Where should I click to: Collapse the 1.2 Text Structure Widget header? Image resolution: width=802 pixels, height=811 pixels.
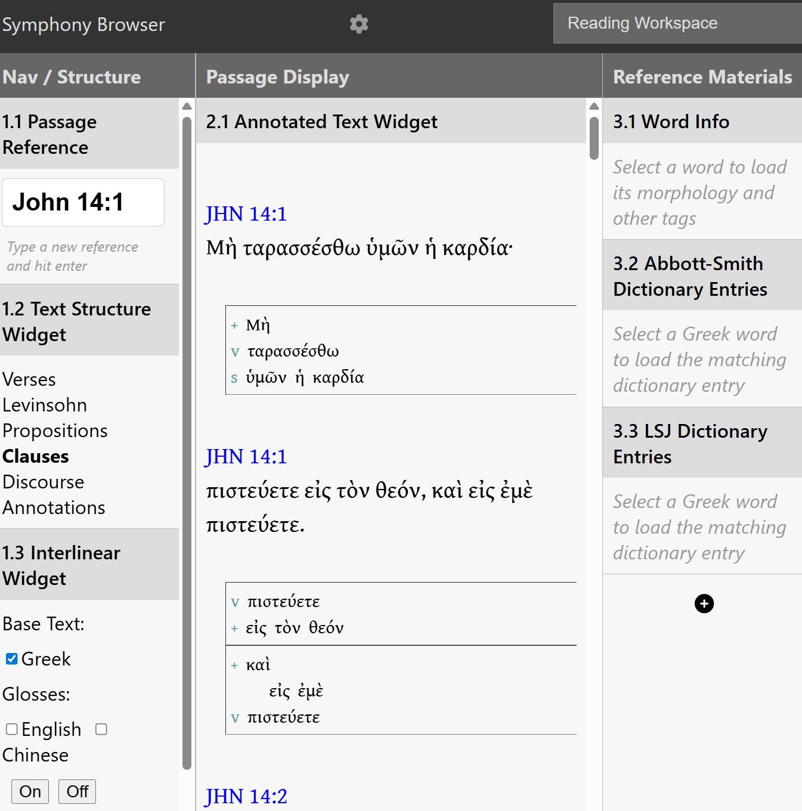89,321
